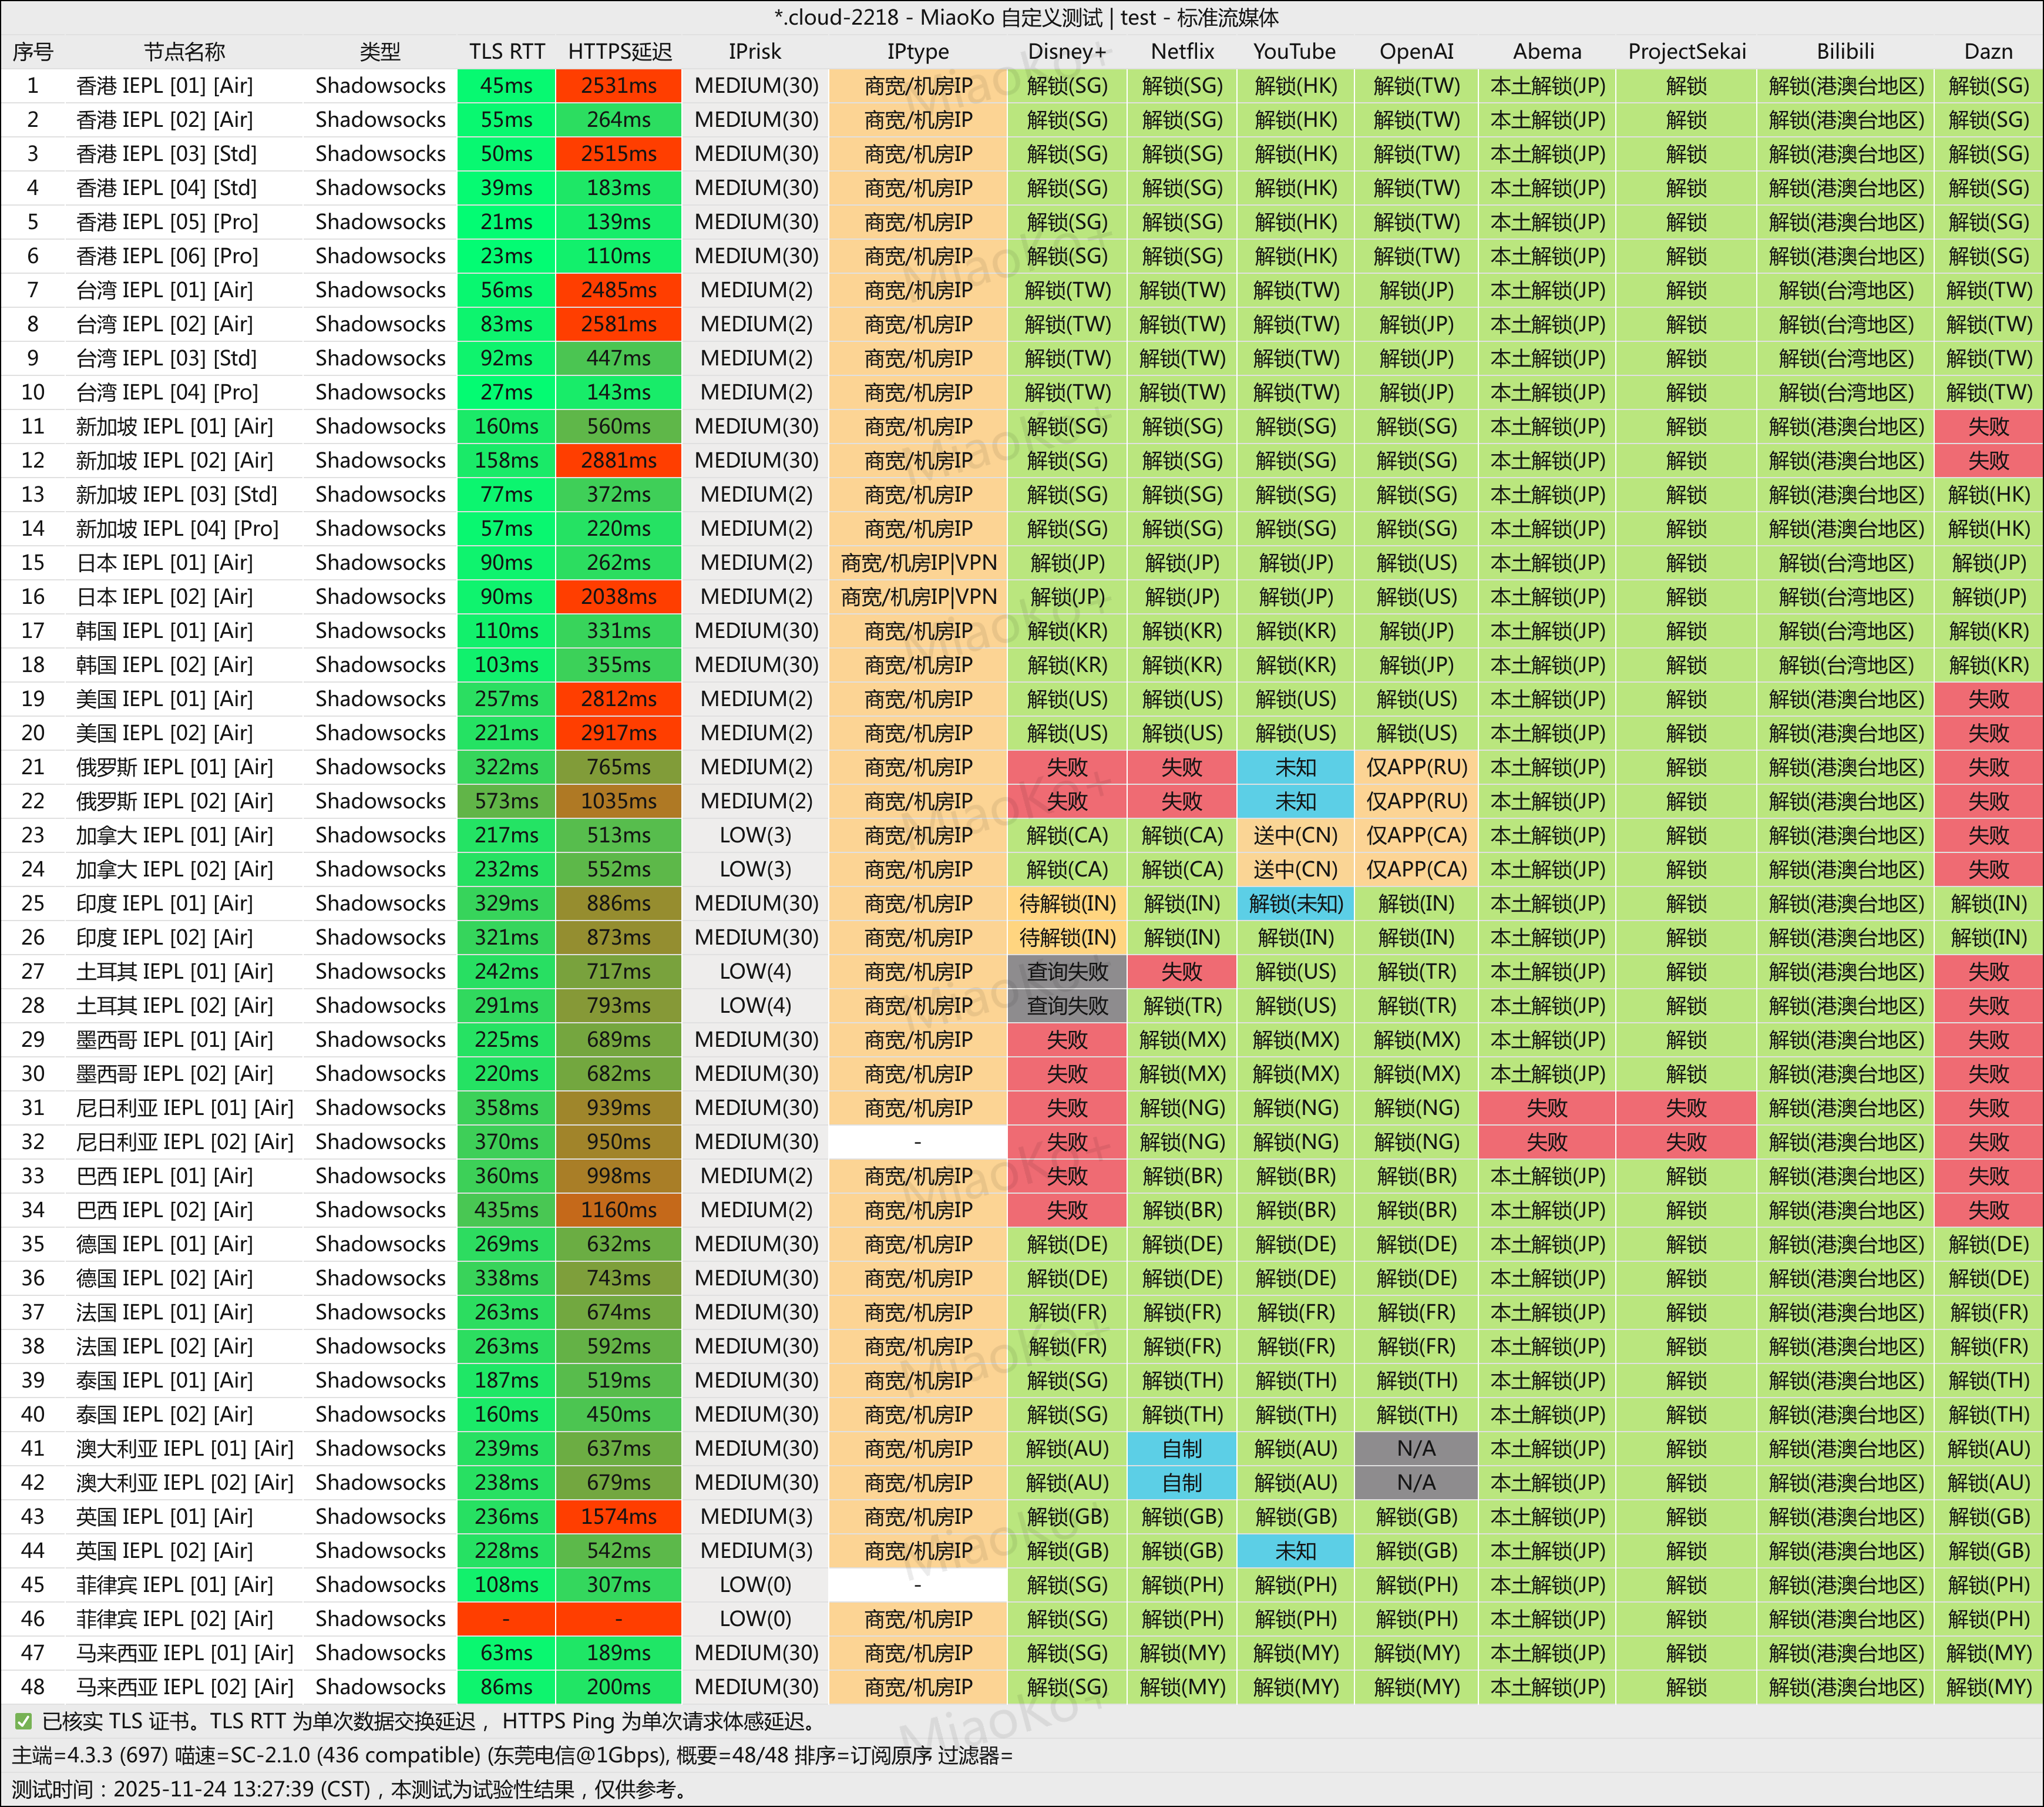Select the Netflix column header
2044x1807 pixels.
click(x=1182, y=51)
